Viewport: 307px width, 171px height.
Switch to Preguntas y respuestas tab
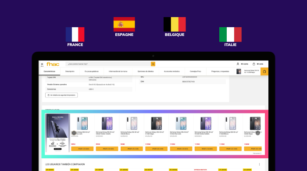[x=220, y=71]
